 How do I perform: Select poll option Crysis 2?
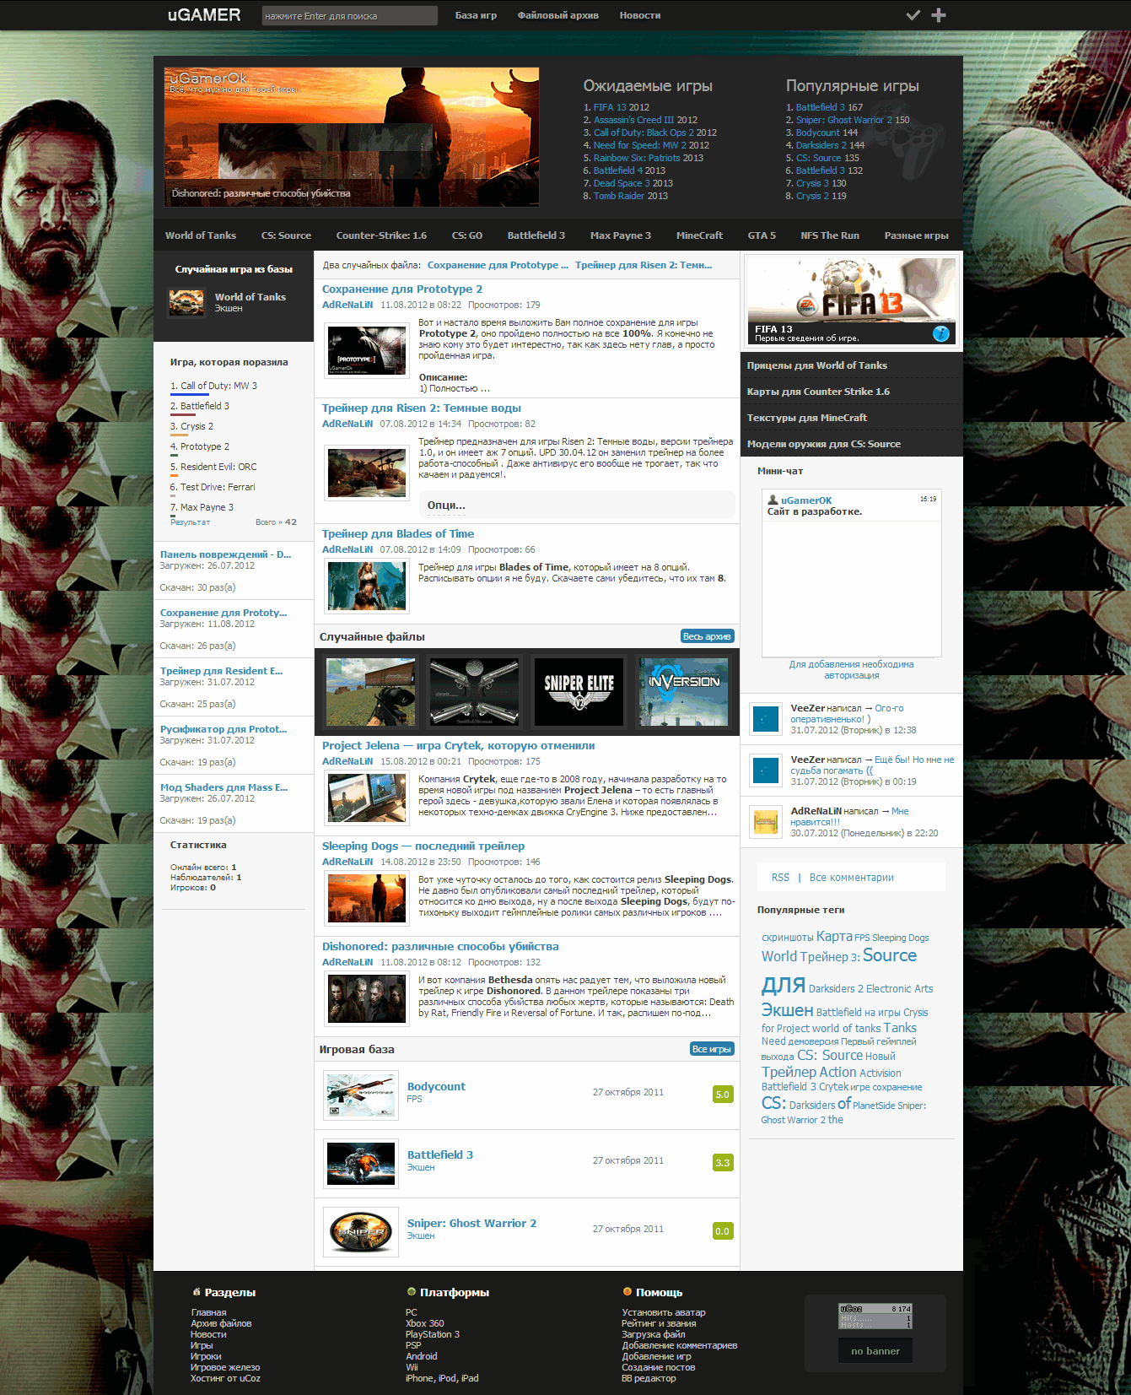click(x=197, y=426)
